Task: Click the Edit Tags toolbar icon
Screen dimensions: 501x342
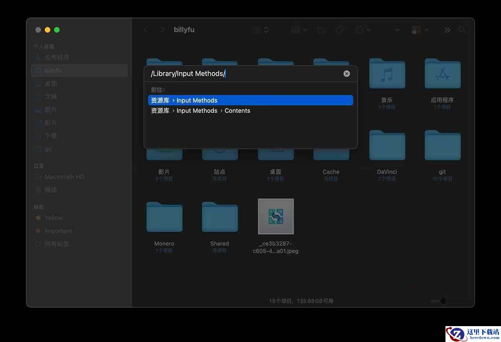Action: pos(340,30)
